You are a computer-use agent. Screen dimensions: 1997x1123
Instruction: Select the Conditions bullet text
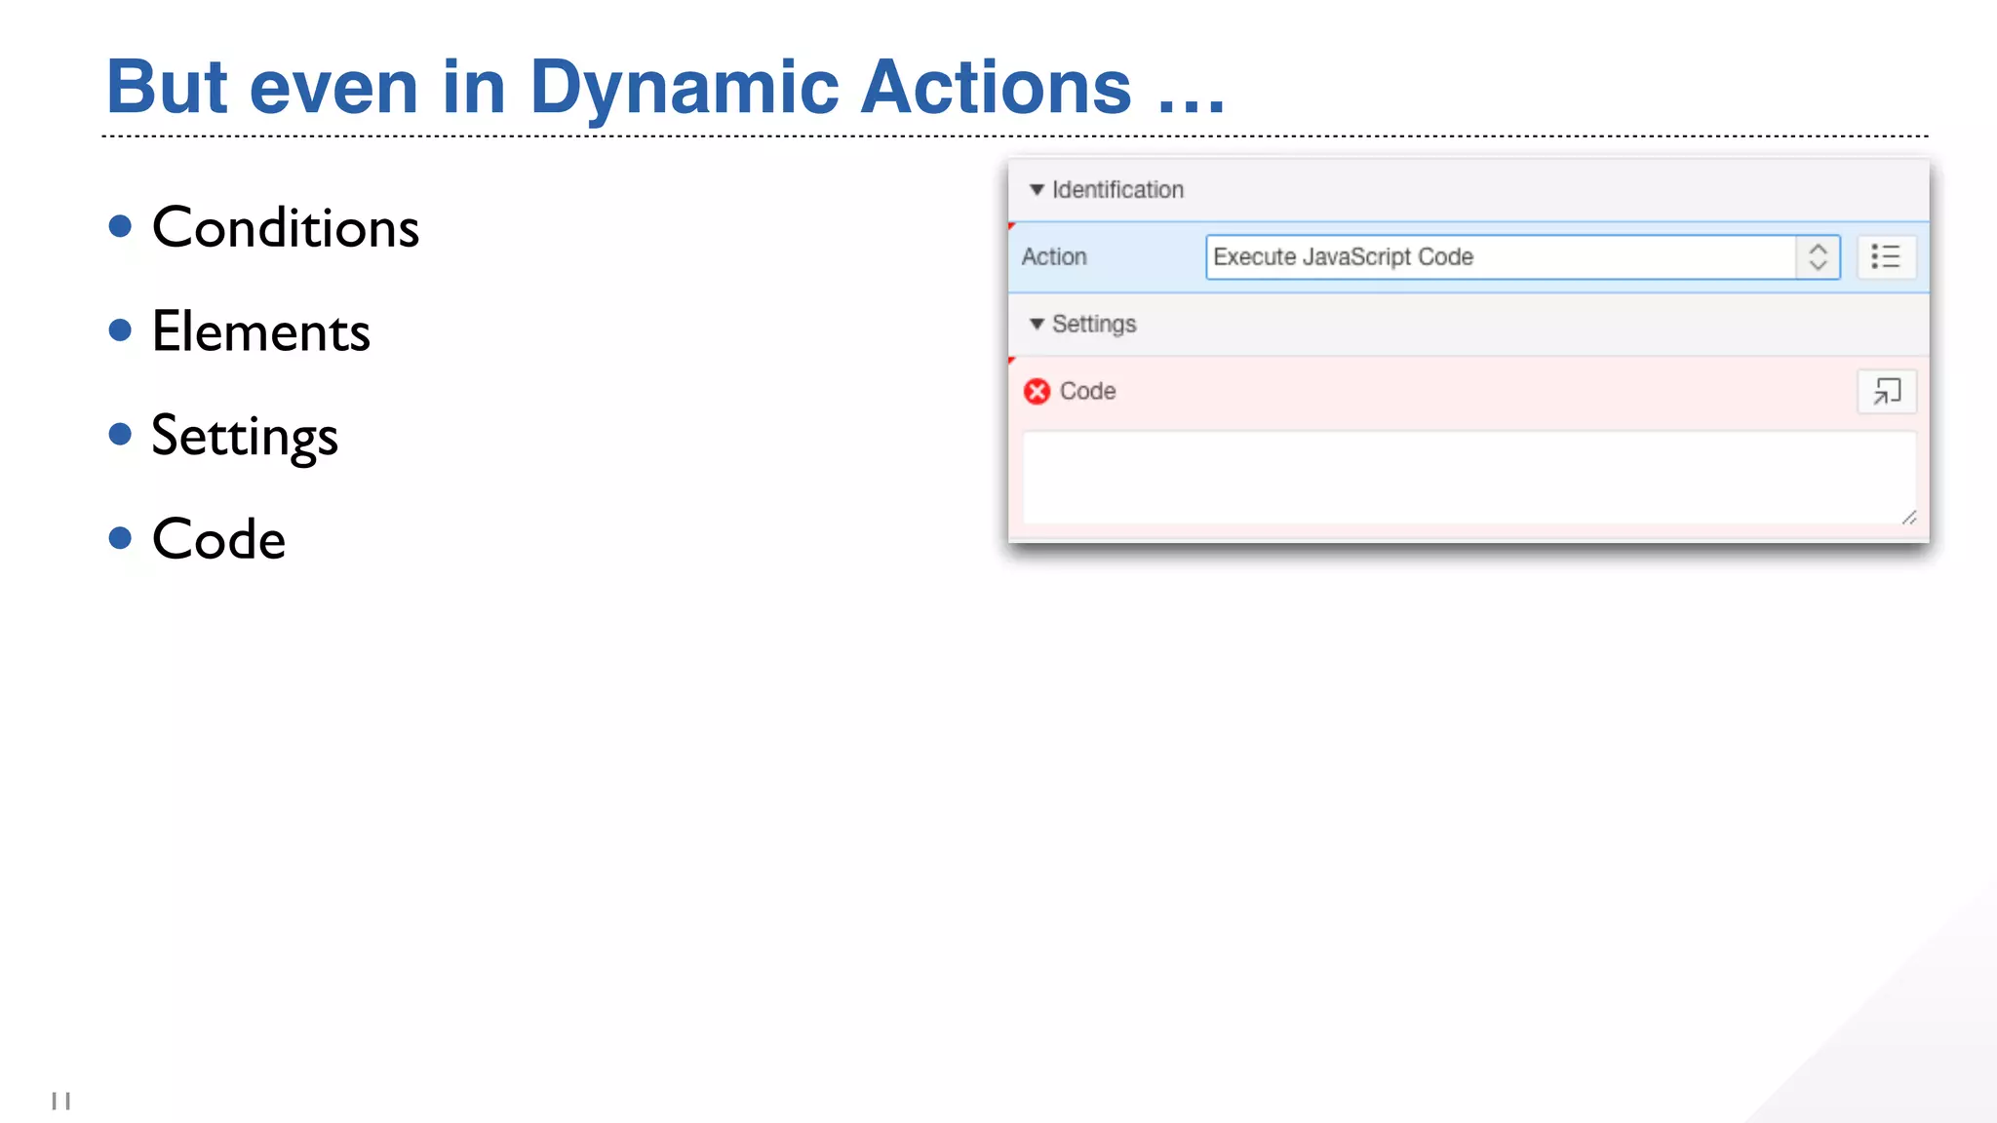(x=286, y=228)
